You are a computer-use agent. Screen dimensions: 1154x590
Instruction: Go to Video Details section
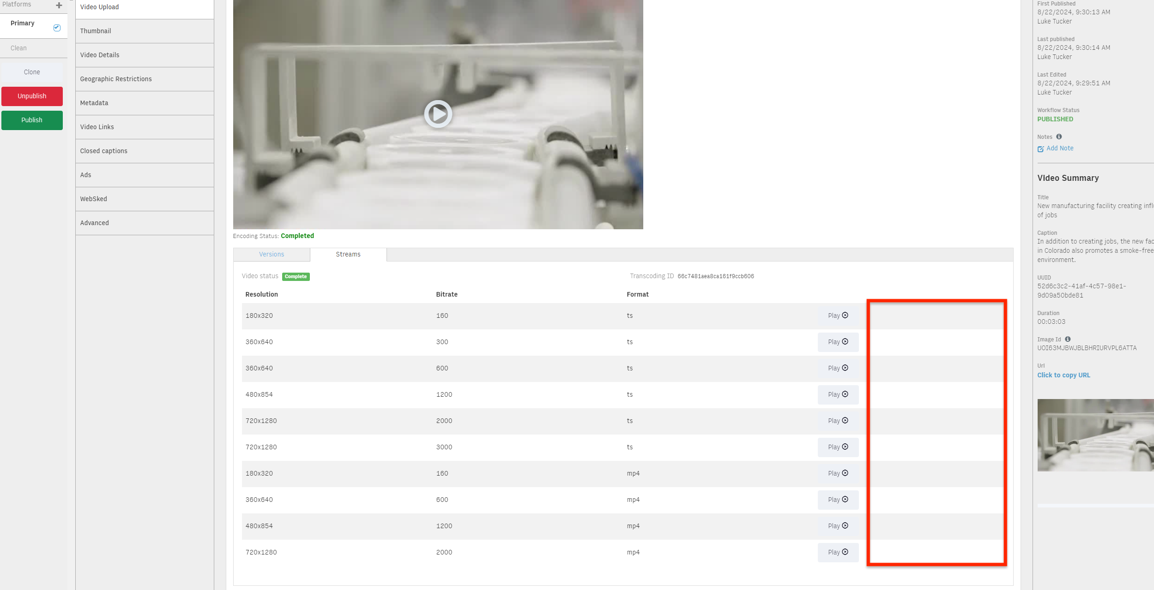pyautogui.click(x=145, y=55)
